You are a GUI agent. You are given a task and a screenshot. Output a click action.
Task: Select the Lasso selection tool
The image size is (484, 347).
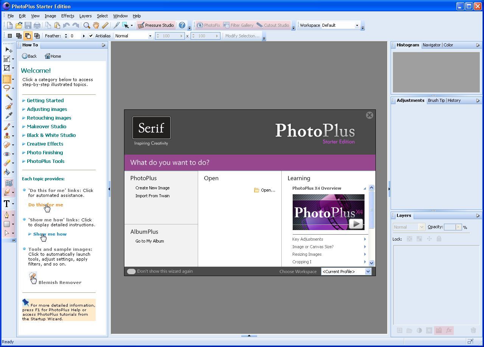pos(7,88)
